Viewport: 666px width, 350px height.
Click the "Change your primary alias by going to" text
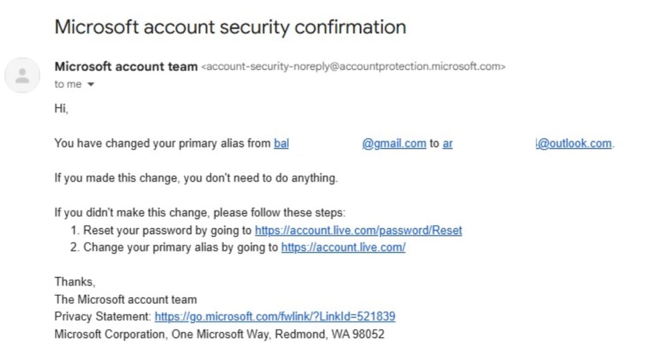tap(181, 248)
